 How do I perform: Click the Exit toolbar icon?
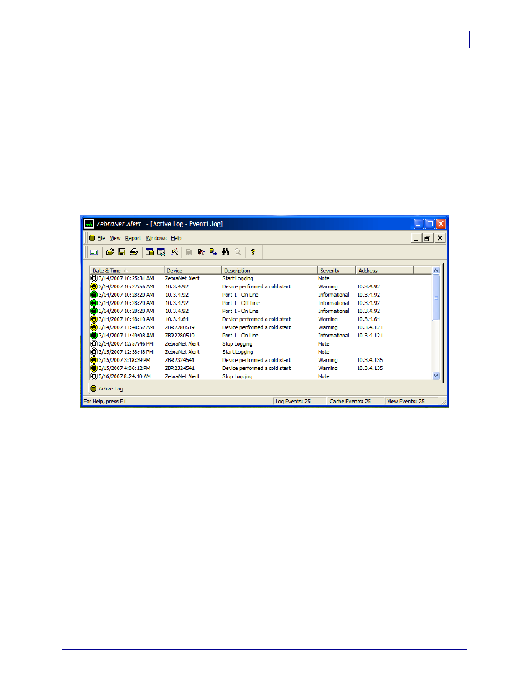[x=94, y=252]
